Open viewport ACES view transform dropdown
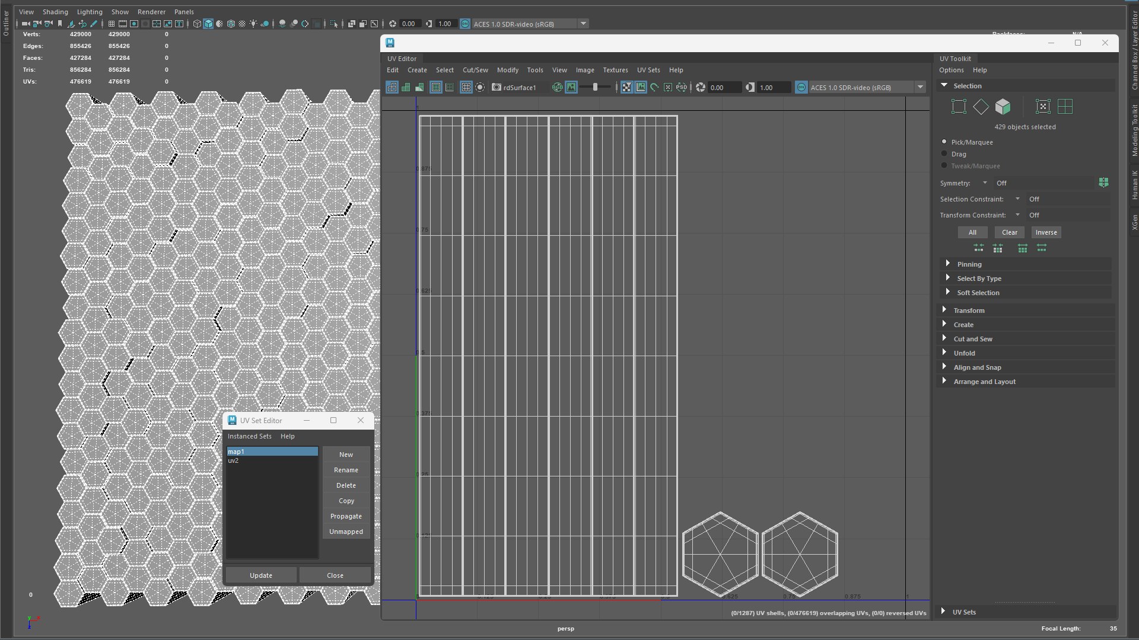 pos(583,24)
